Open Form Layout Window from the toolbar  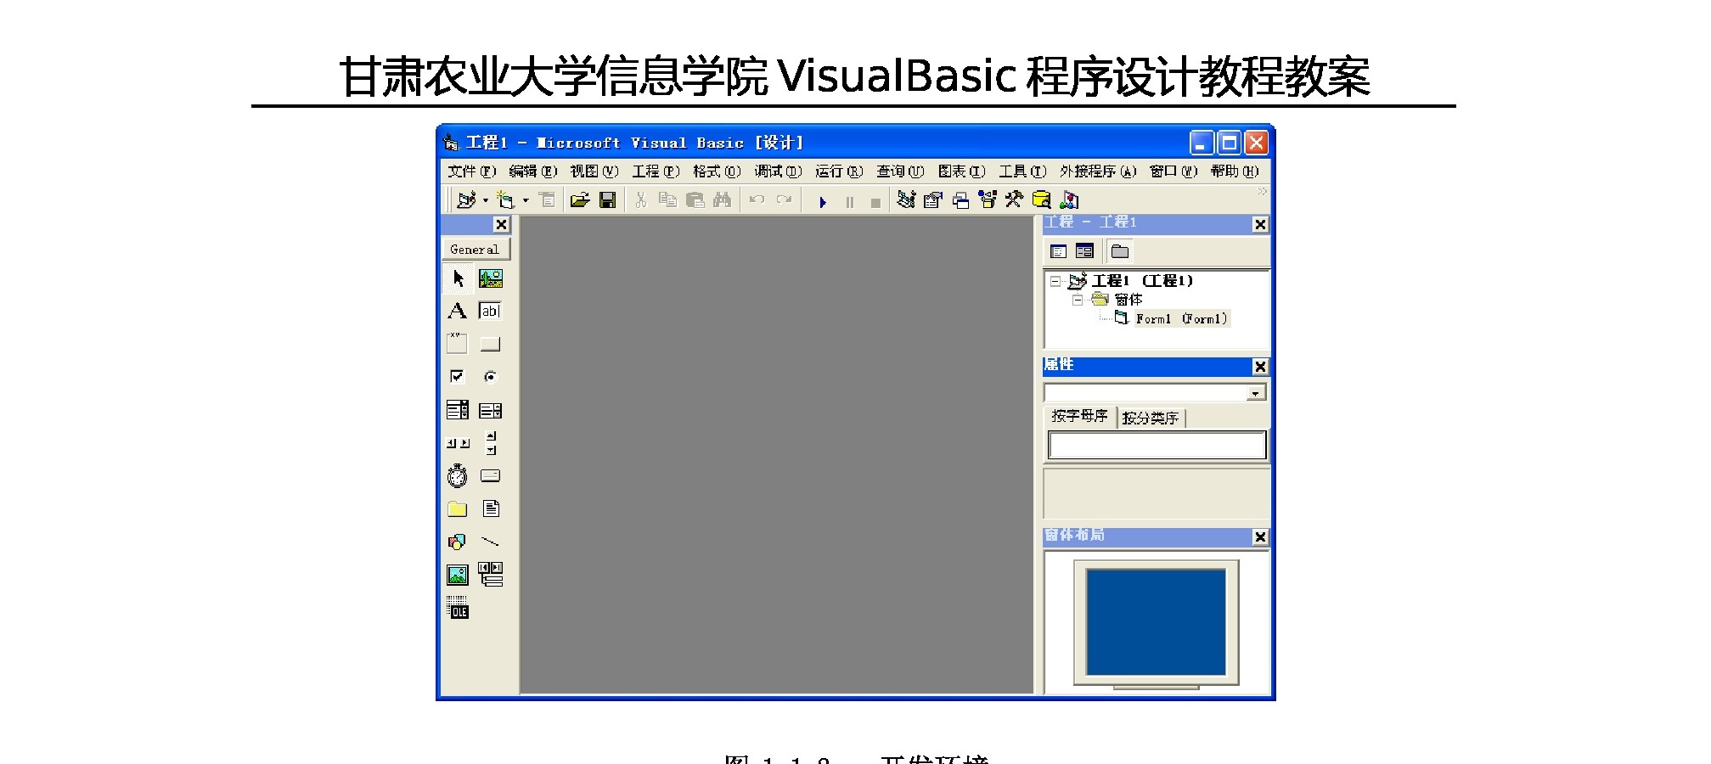(960, 199)
